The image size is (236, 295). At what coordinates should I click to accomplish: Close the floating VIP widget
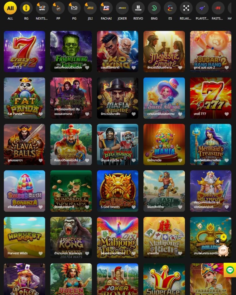[x=218, y=241]
